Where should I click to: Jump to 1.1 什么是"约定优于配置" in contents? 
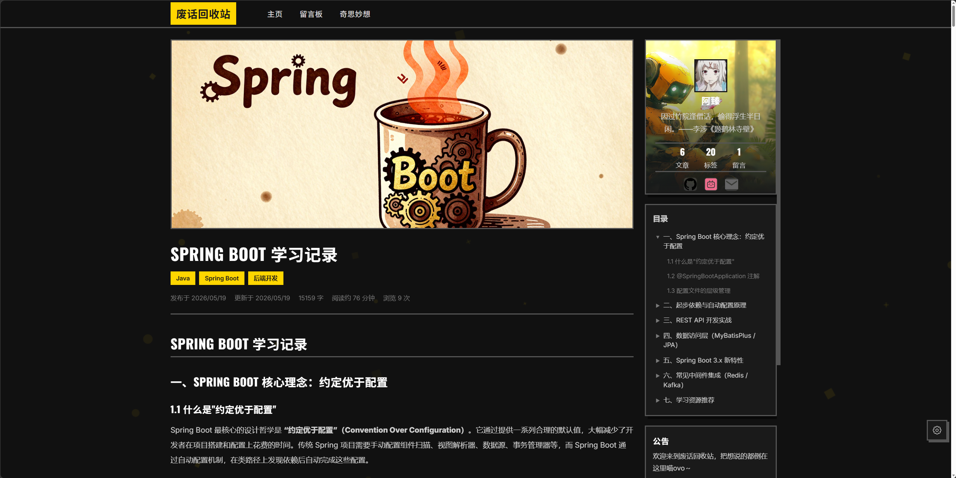pyautogui.click(x=700, y=261)
